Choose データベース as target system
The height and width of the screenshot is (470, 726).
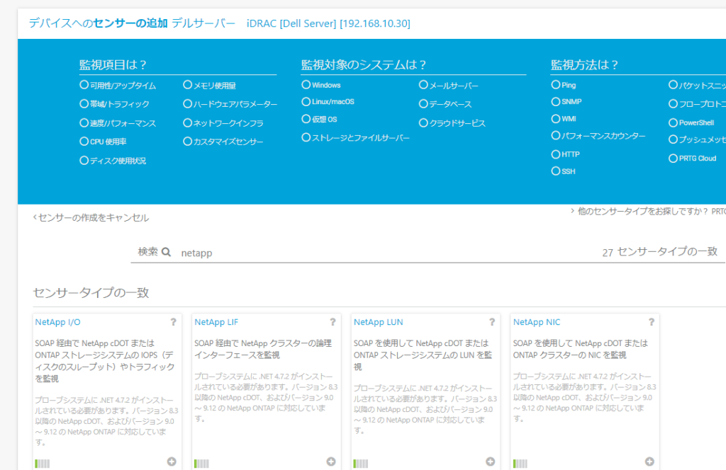click(x=423, y=104)
